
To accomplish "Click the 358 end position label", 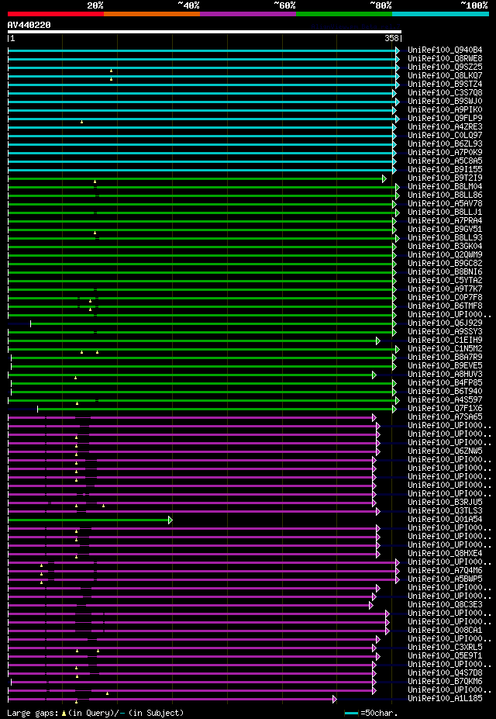I will tap(391, 39).
